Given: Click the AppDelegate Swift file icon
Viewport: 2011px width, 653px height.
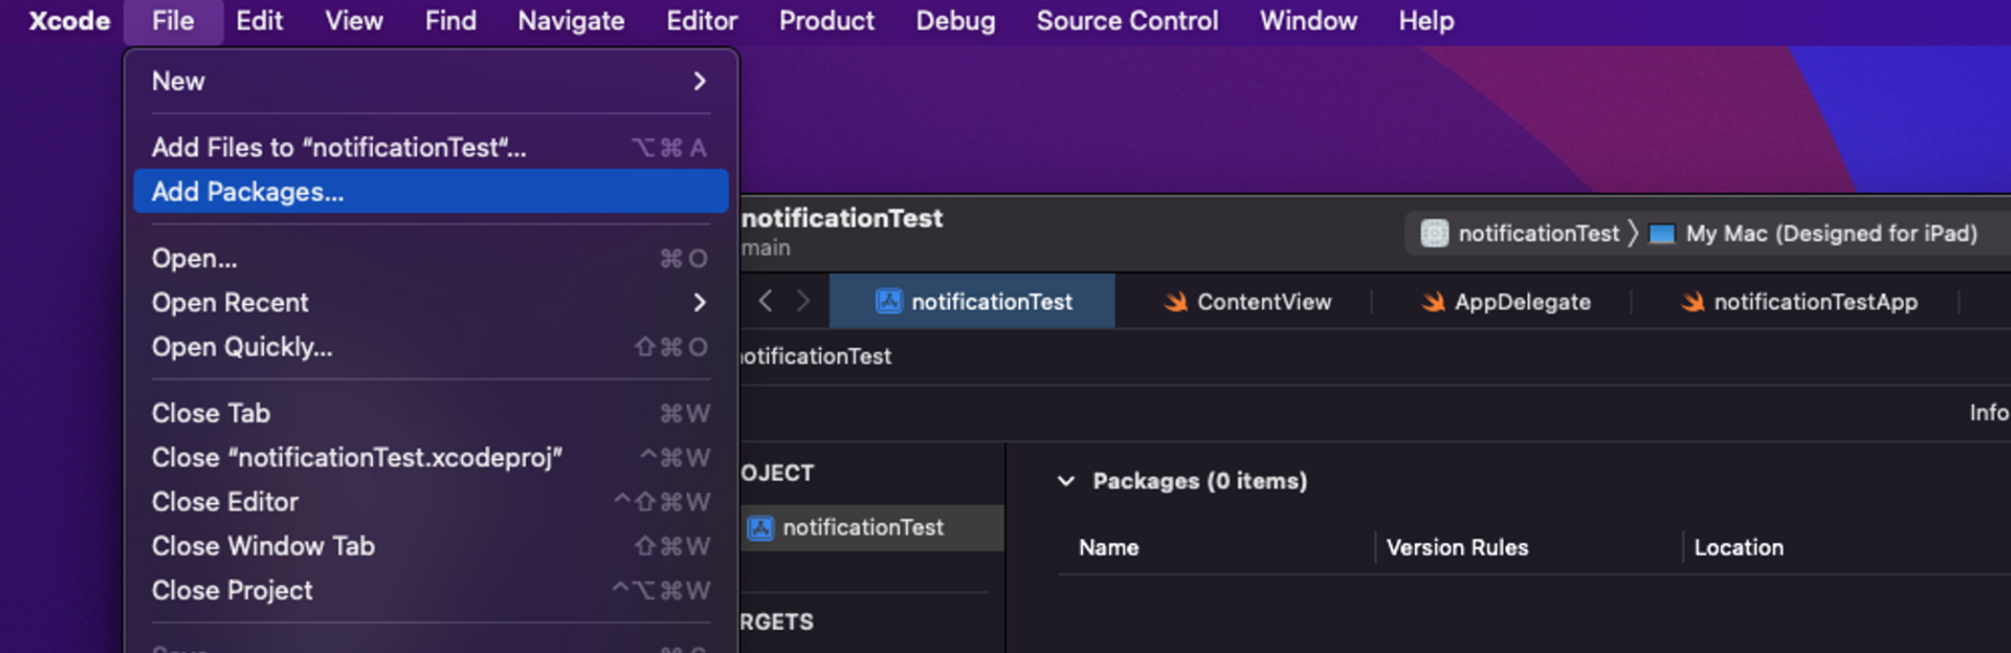Looking at the screenshot, I should pyautogui.click(x=1432, y=302).
